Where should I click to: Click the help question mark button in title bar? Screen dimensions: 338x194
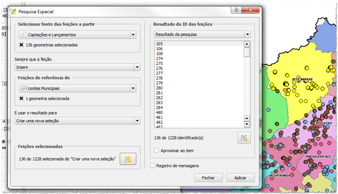pos(236,10)
